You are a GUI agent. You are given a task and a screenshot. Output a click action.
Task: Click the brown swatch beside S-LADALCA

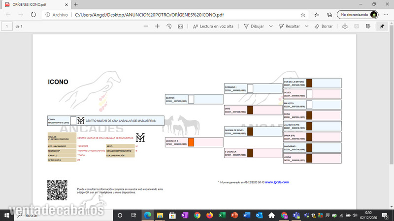(250, 153)
